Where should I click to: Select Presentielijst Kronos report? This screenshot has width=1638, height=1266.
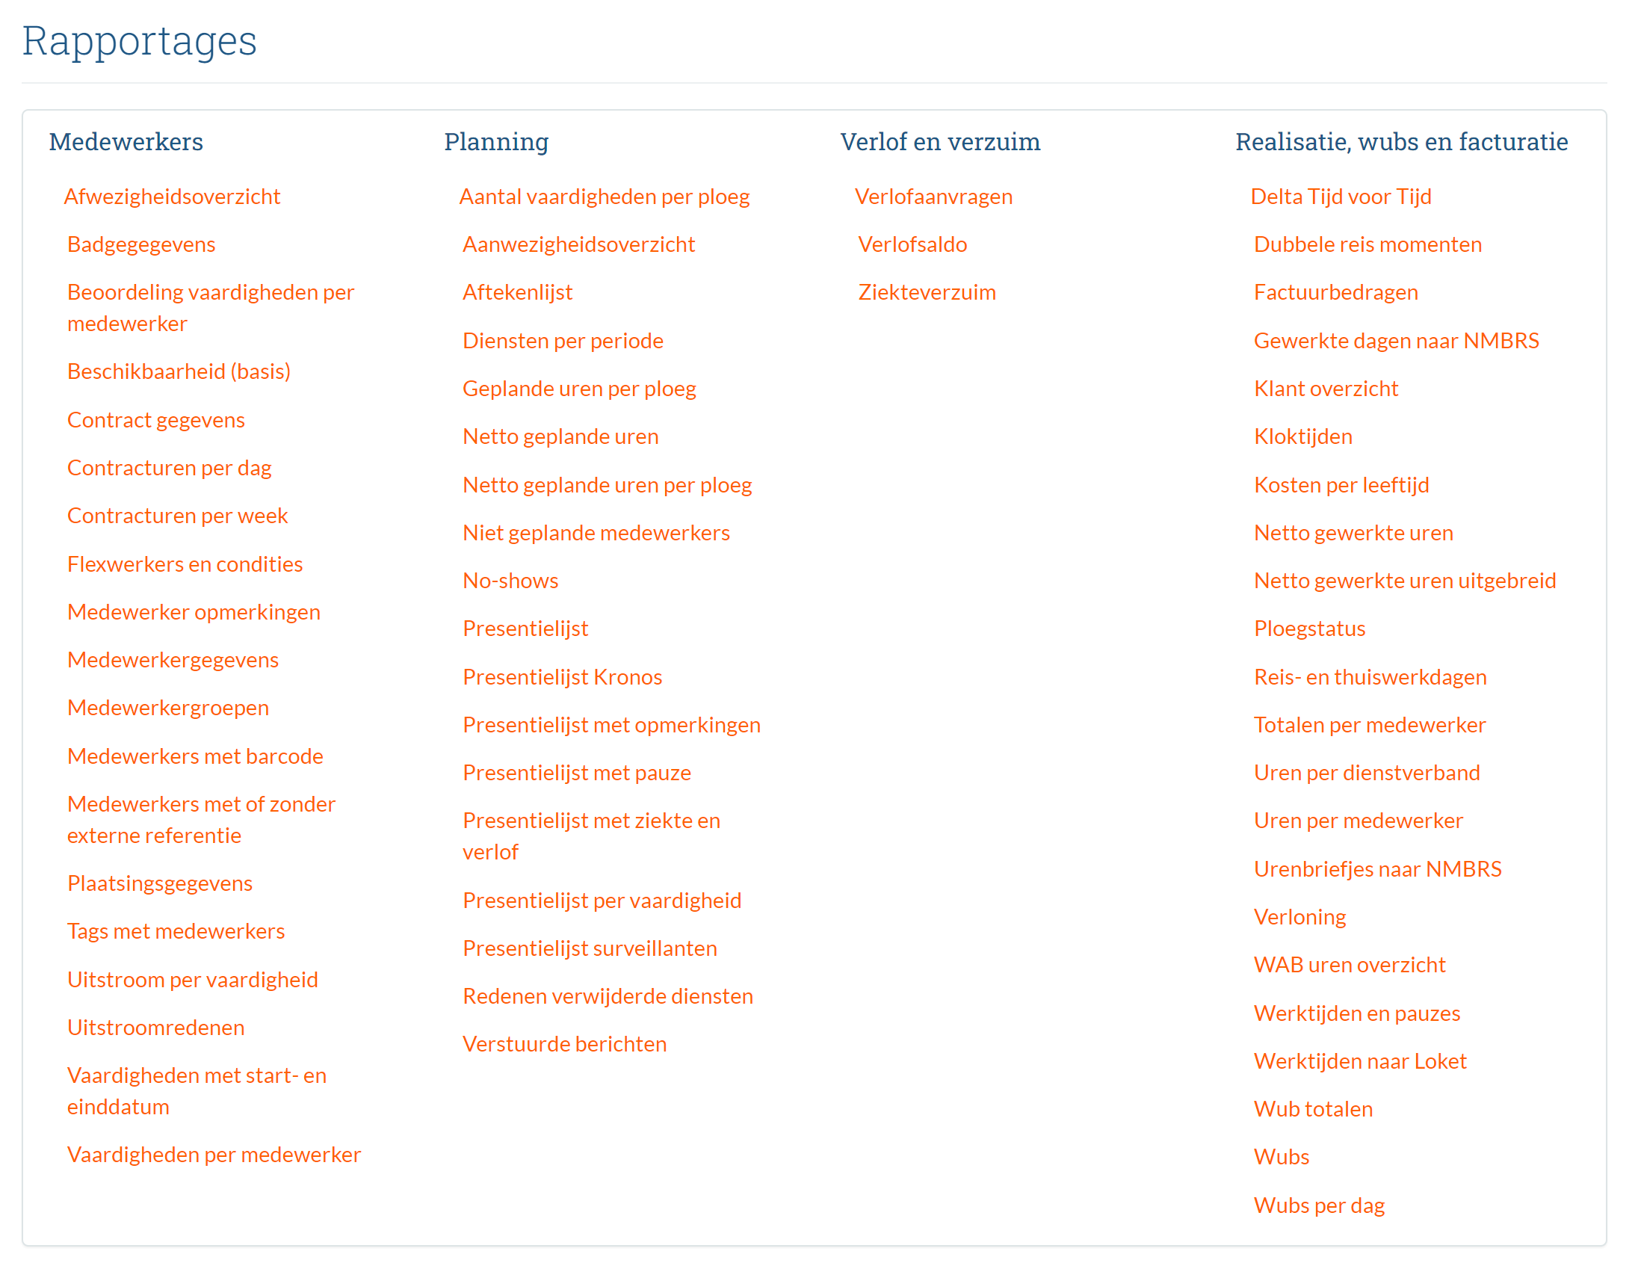coord(562,677)
